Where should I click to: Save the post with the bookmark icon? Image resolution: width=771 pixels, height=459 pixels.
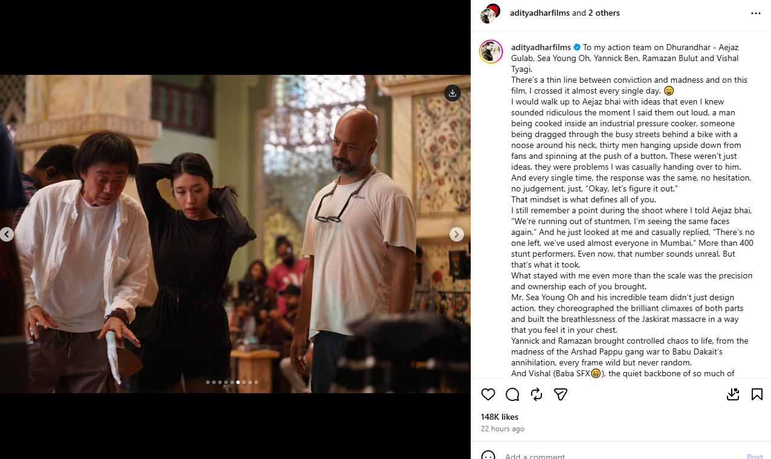756,394
